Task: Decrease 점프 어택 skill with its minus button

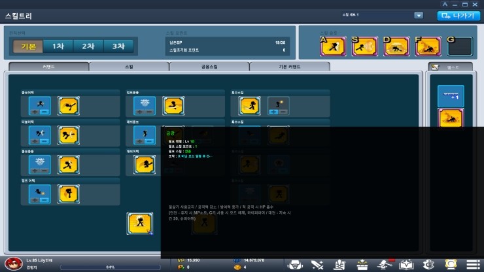Action: (44, 200)
